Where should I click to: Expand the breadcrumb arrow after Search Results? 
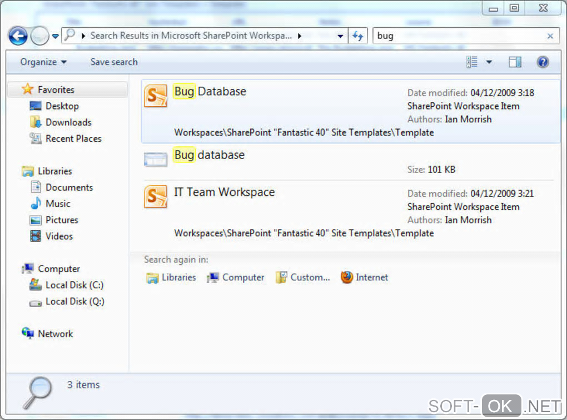point(300,36)
